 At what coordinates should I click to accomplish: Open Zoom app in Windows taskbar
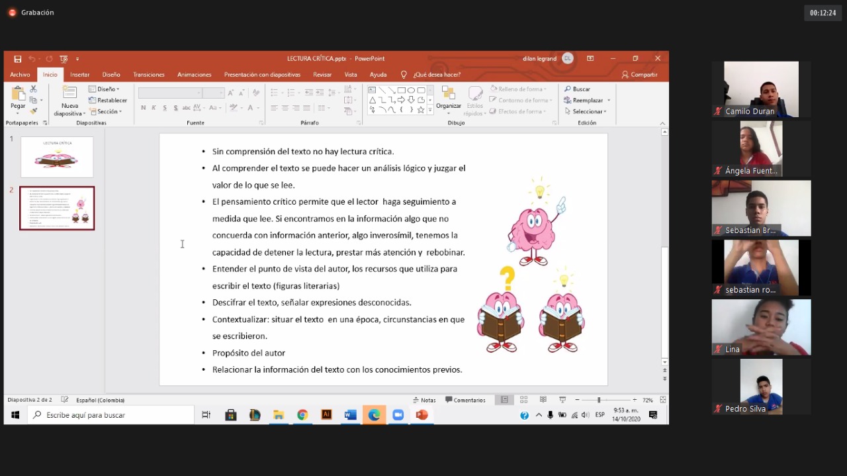(x=398, y=415)
